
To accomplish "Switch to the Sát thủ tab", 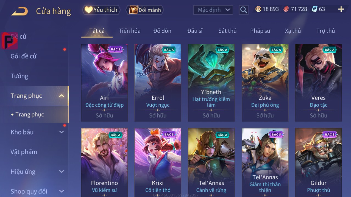I will coord(227,31).
